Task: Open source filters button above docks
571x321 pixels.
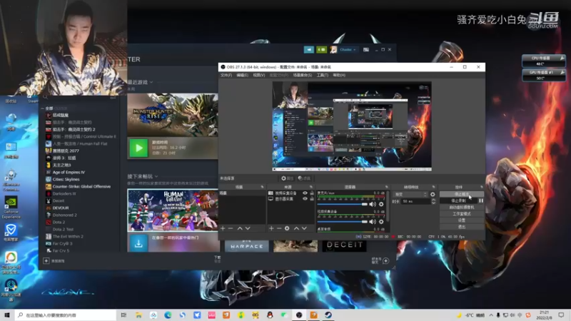Action: point(305,178)
